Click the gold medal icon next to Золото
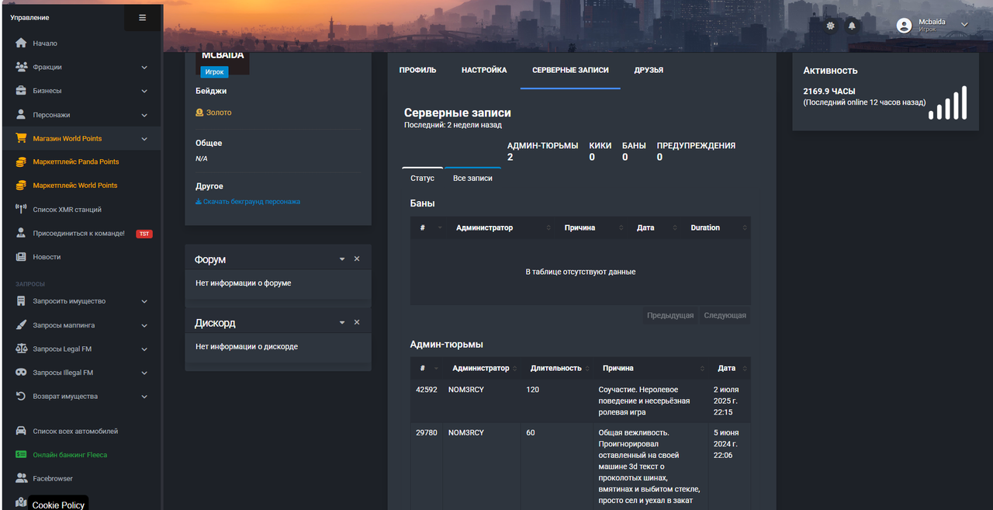The image size is (993, 510). [199, 113]
